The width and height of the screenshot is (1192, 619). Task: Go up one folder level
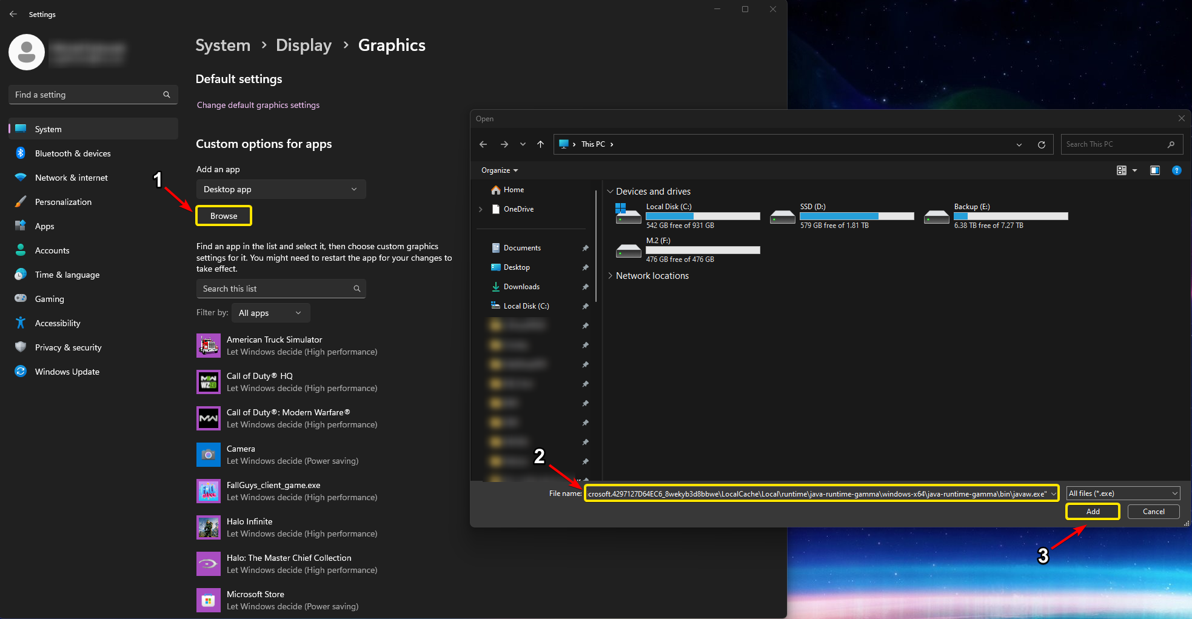click(540, 144)
